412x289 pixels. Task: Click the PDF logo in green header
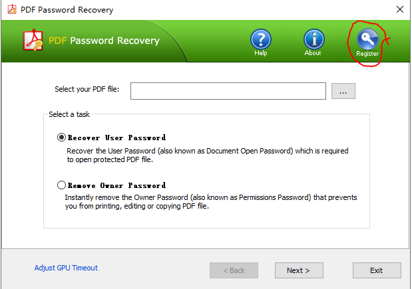coord(33,41)
